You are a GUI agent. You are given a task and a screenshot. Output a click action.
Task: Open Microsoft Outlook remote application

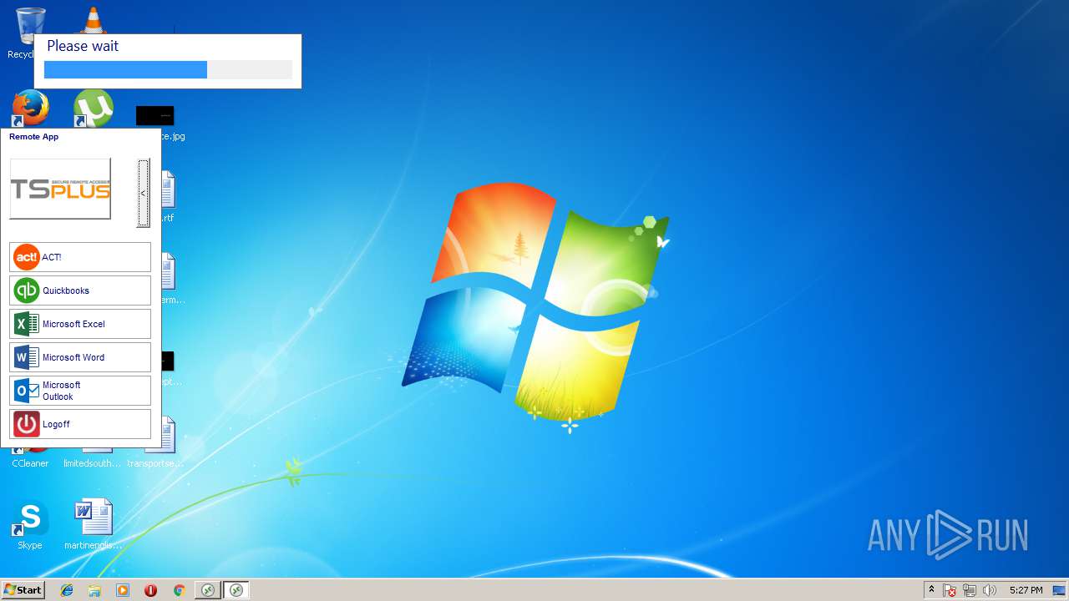pyautogui.click(x=80, y=391)
